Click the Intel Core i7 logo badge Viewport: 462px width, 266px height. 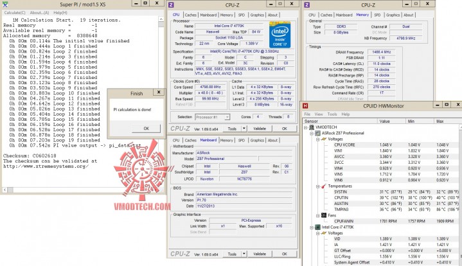coord(280,35)
